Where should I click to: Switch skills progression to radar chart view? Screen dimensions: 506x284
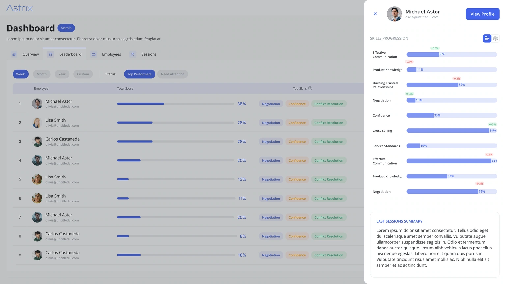[x=495, y=38]
